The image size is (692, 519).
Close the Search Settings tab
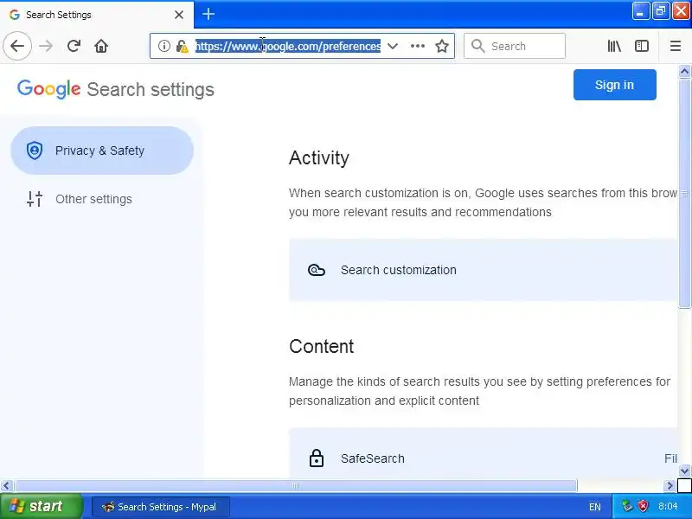click(179, 15)
